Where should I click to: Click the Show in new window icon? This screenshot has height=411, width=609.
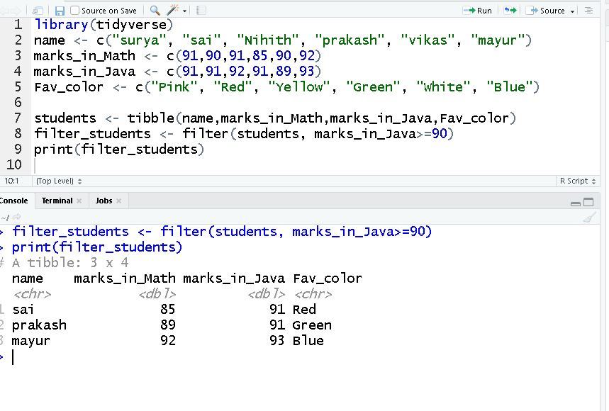38,11
